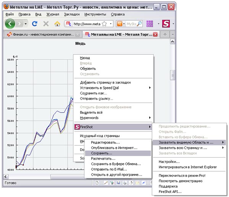The height and width of the screenshot is (197, 229).
Task: Click the grey Stop loading X icon
Action: (46, 24)
